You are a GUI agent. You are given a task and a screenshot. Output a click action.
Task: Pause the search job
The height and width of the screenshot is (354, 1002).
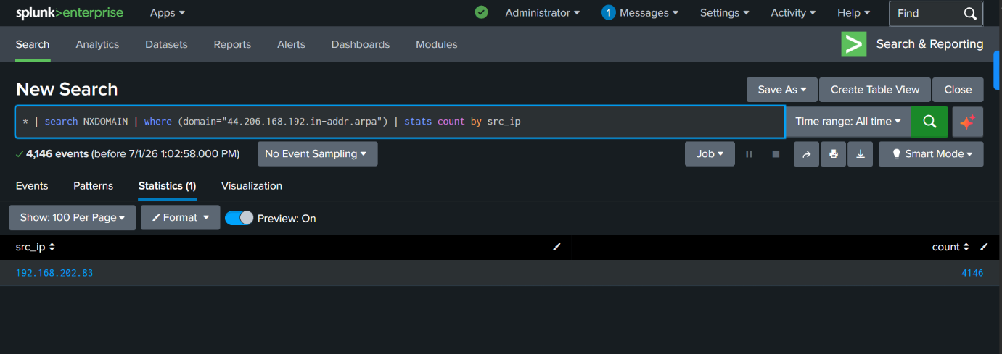click(749, 154)
